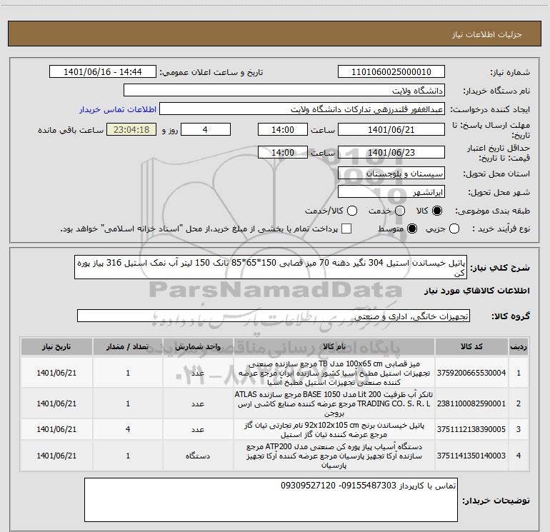Click the remaining time field 23:04:18
The image size is (550, 532).
pyautogui.click(x=131, y=129)
